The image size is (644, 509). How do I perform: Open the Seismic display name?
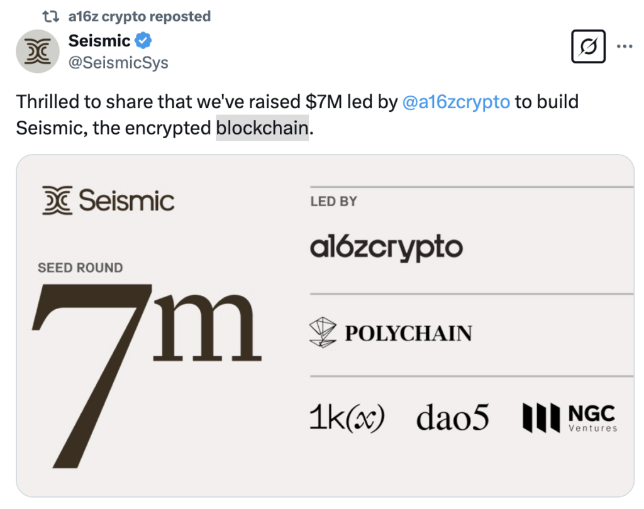99,41
